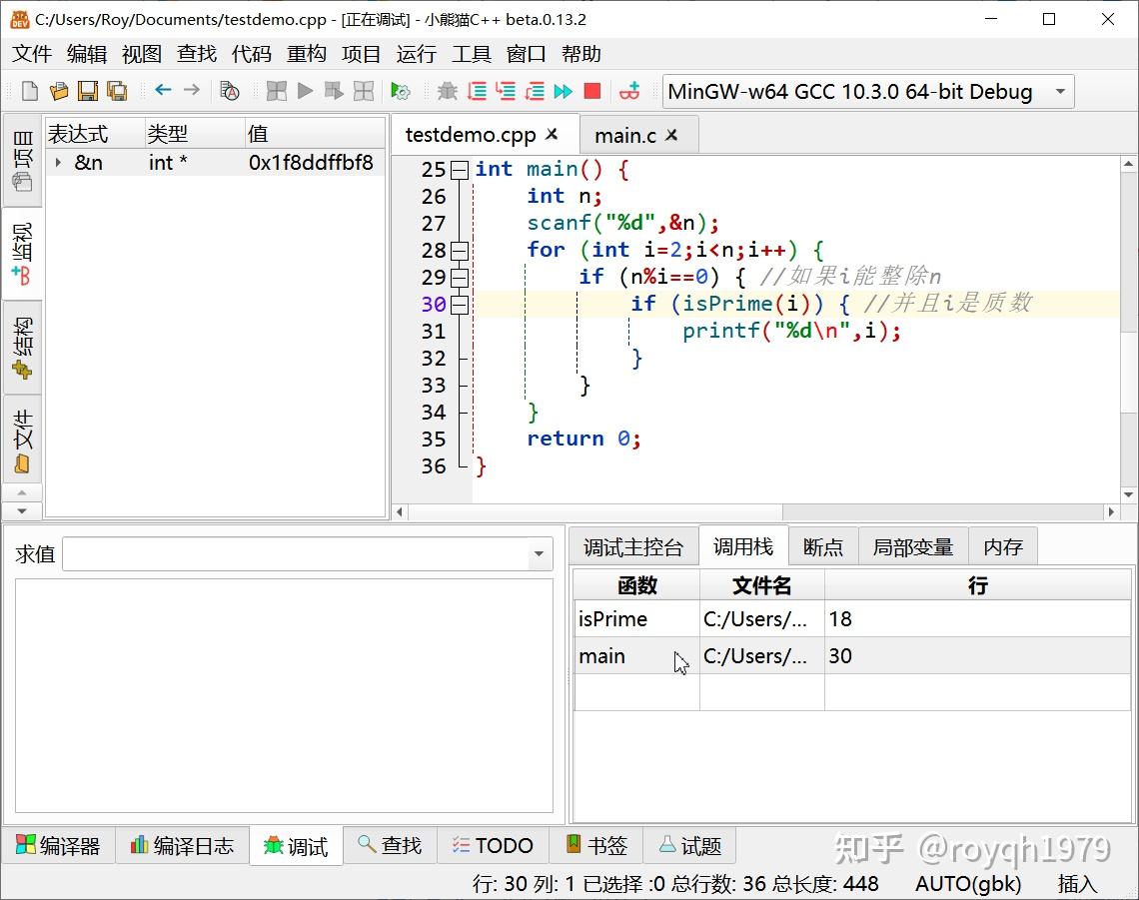Open the compiler set dropdown
Viewport: 1139px width, 900px height.
1059,92
